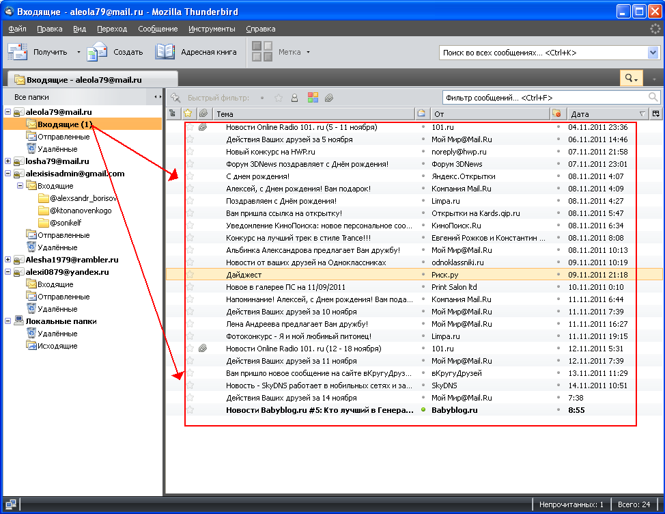Star the С днем рождения! message
This screenshot has height=514, width=665.
[190, 176]
